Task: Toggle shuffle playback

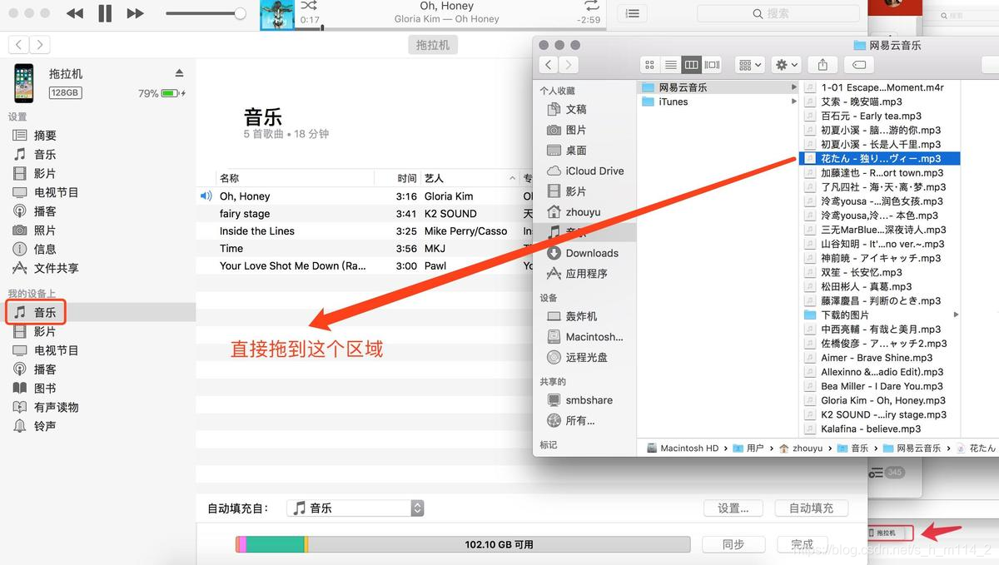Action: 310,6
